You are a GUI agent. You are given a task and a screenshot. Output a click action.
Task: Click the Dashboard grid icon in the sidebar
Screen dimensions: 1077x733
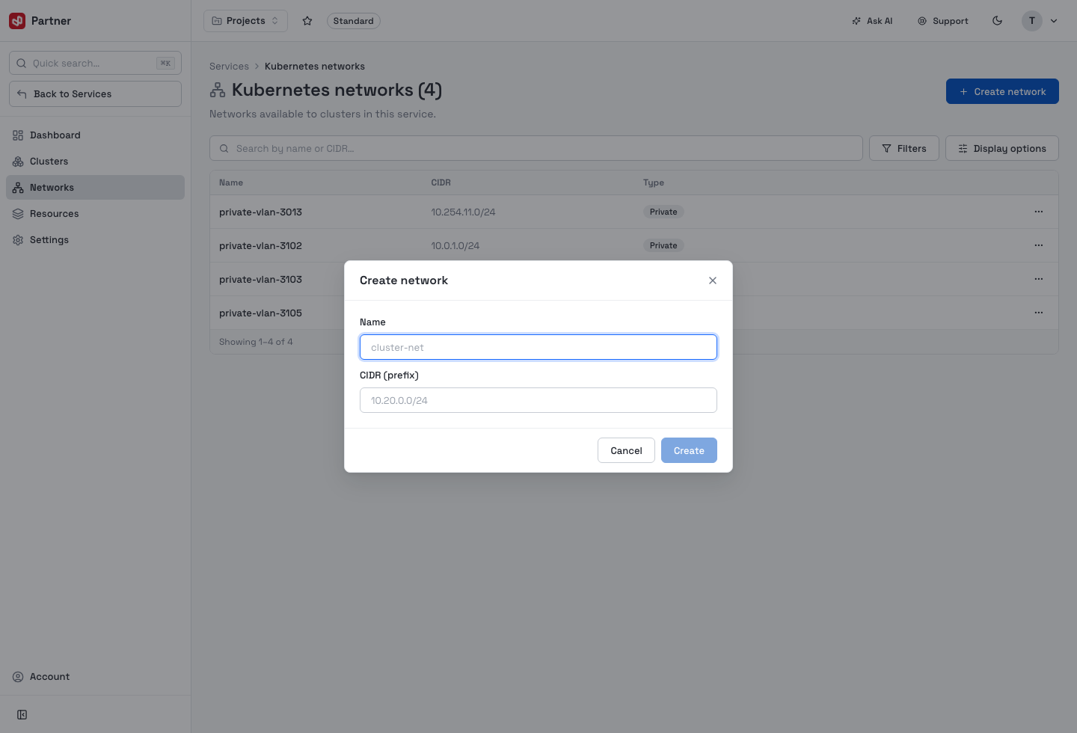tap(18, 135)
